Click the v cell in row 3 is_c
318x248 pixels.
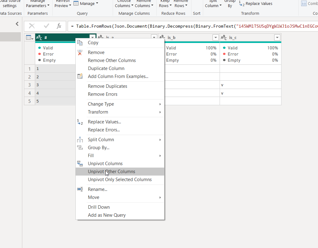coord(251,85)
